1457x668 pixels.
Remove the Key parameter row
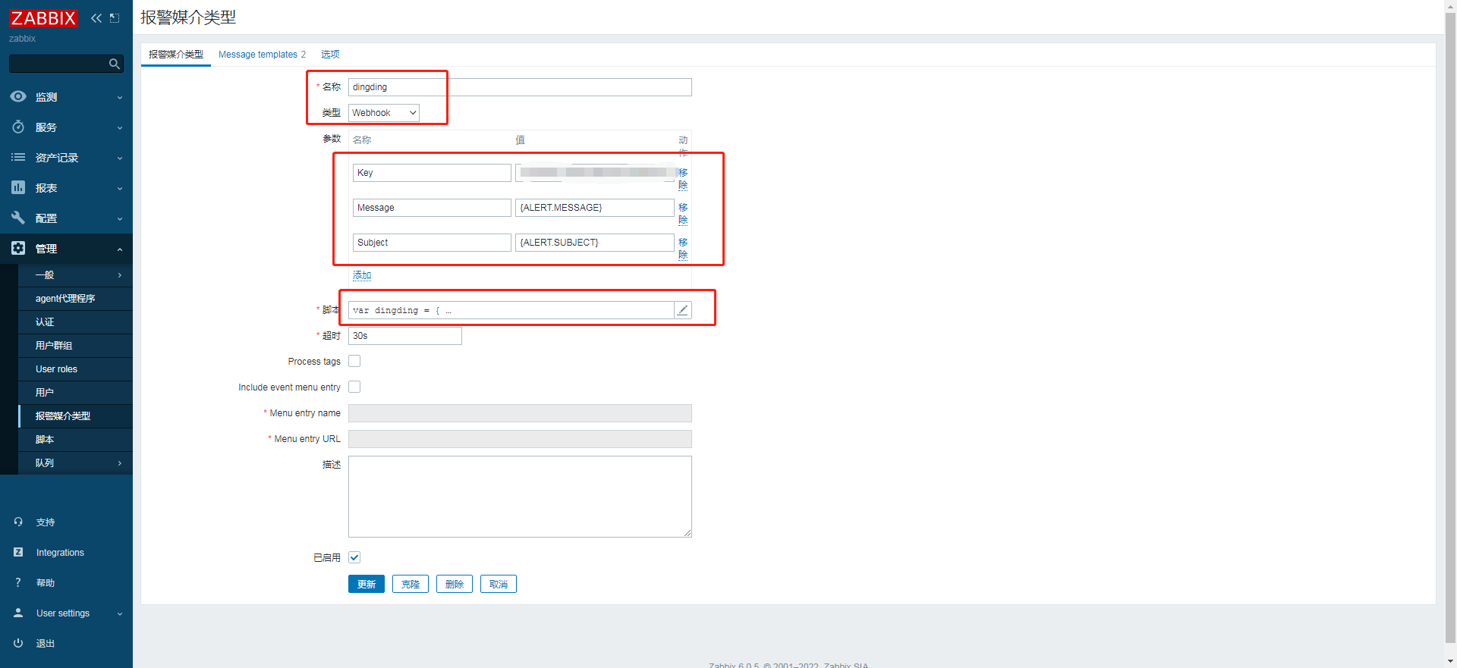click(x=683, y=179)
